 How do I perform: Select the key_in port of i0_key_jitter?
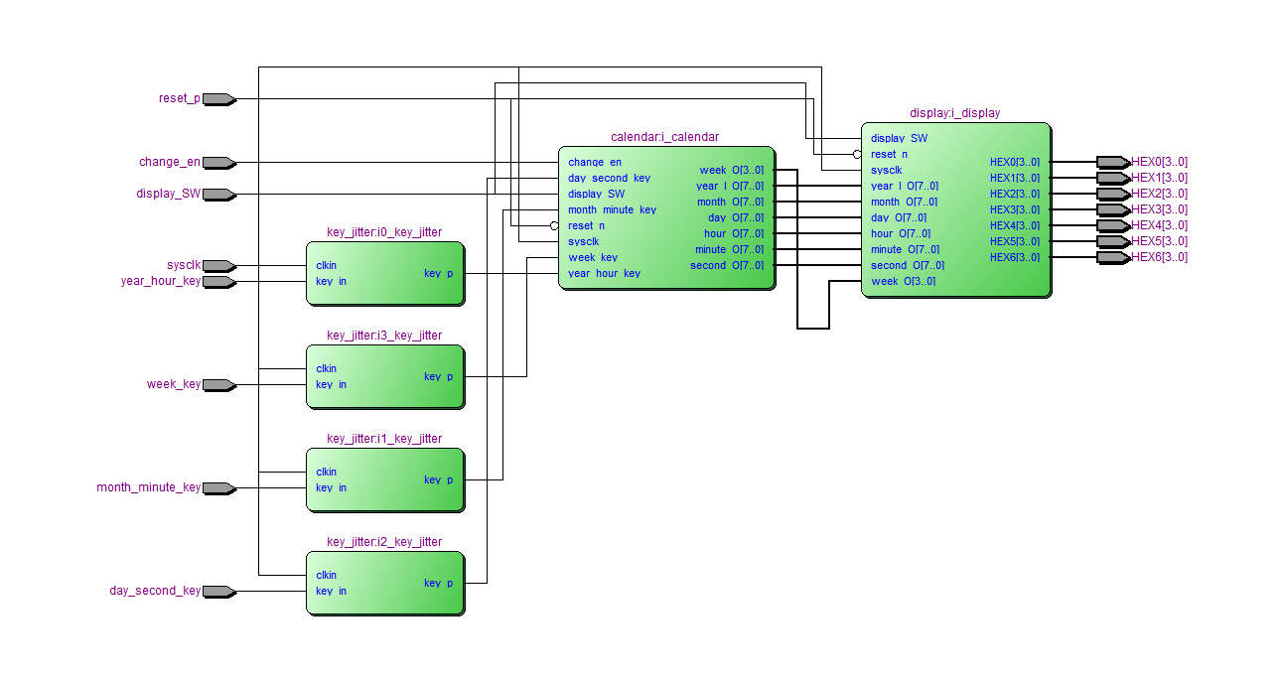coord(331,281)
